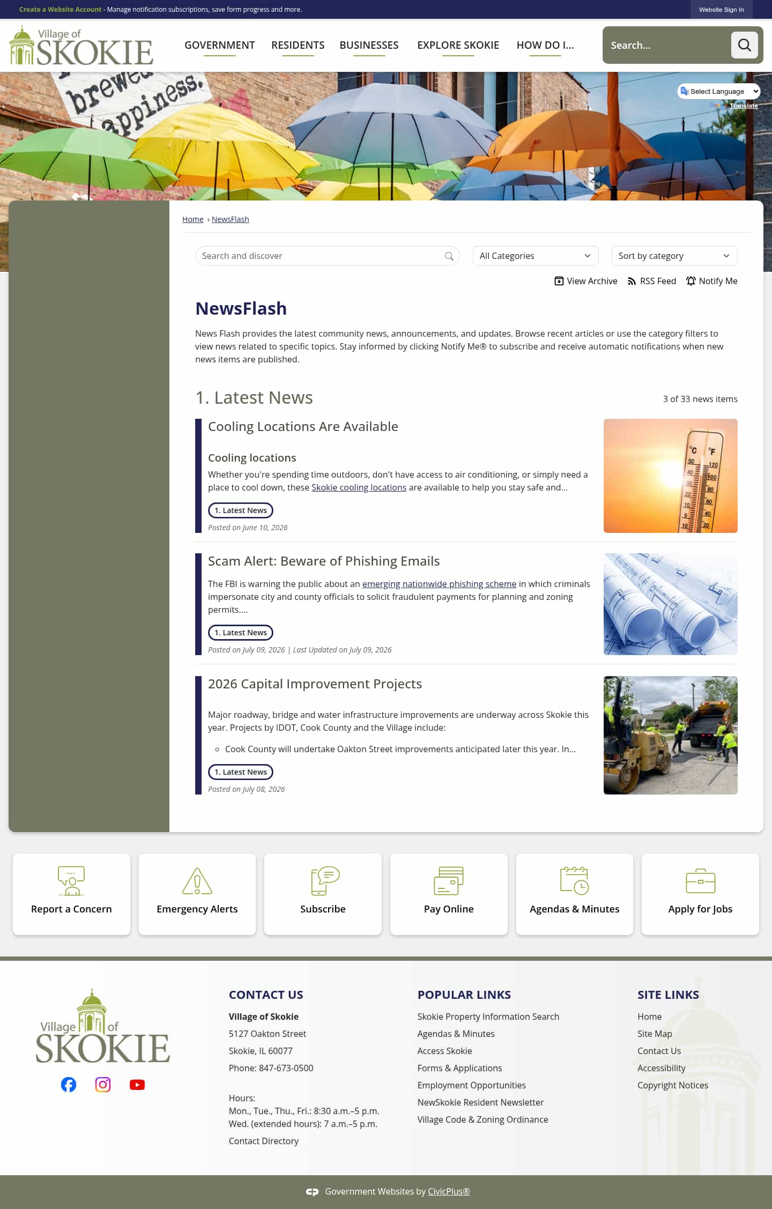Open Contact Directory link
Image resolution: width=772 pixels, height=1209 pixels.
tap(264, 1141)
